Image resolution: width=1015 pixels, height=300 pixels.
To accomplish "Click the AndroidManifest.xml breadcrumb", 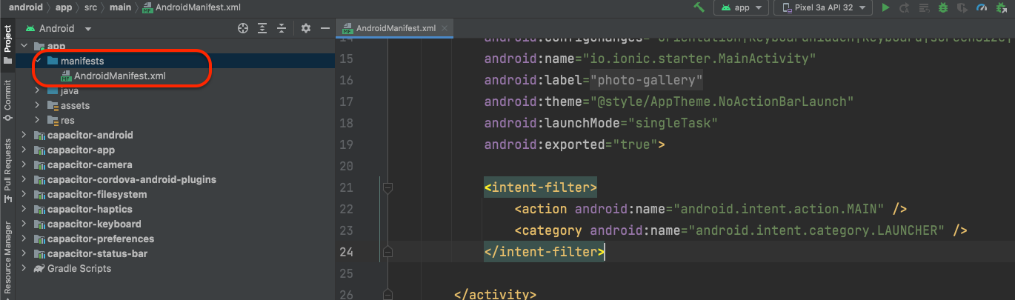I will click(193, 7).
